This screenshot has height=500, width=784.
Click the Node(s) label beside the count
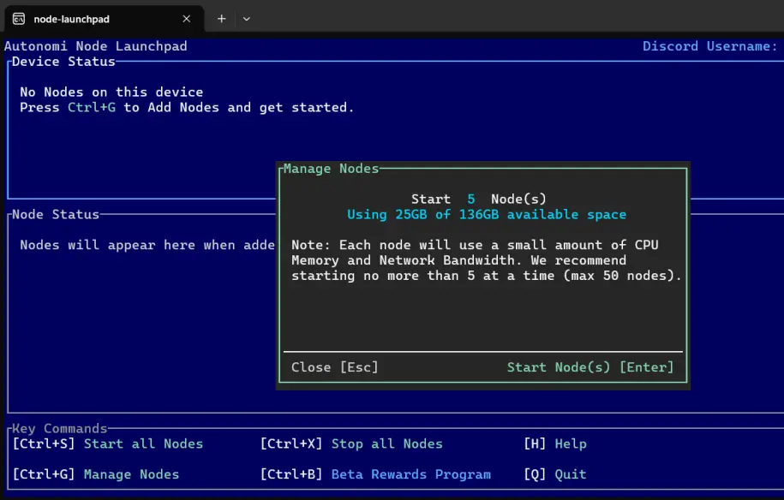click(518, 199)
